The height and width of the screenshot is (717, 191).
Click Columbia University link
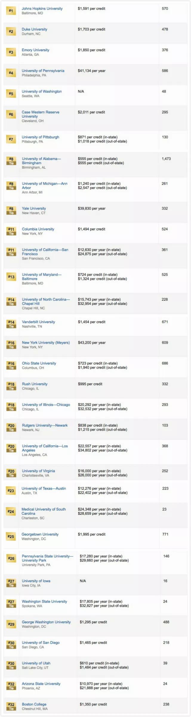[x=38, y=229]
